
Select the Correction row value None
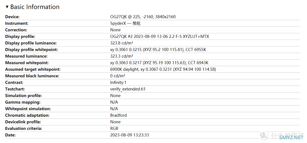[115, 30]
